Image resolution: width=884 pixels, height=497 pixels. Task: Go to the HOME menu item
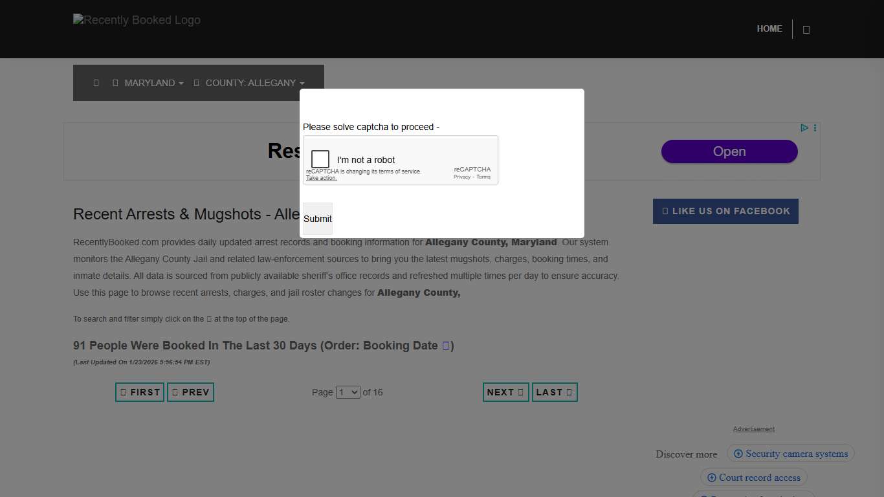click(x=769, y=28)
